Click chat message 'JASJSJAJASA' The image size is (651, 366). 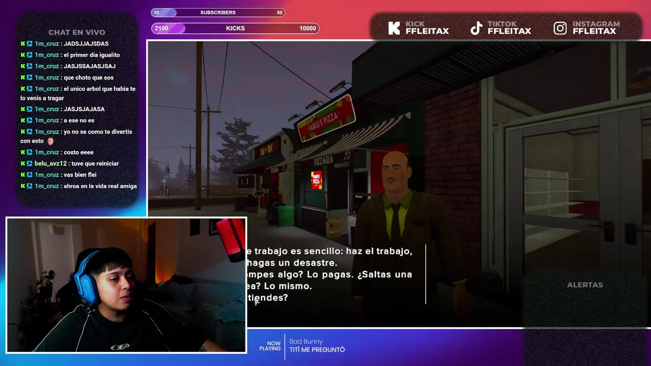click(84, 109)
